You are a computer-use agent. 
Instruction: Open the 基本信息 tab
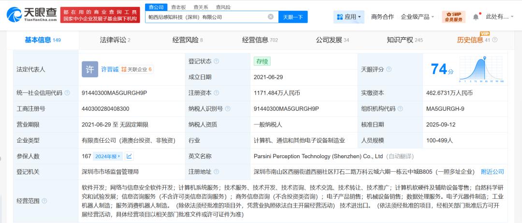coord(43,40)
